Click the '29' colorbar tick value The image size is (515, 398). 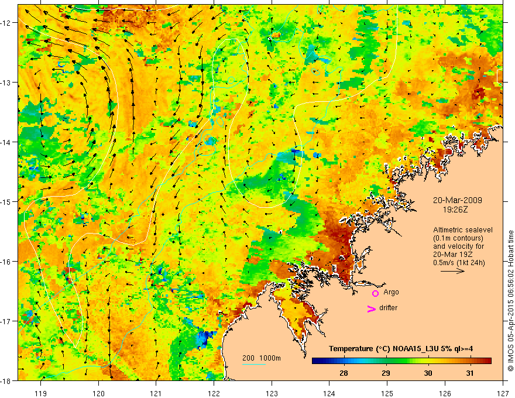386,373
